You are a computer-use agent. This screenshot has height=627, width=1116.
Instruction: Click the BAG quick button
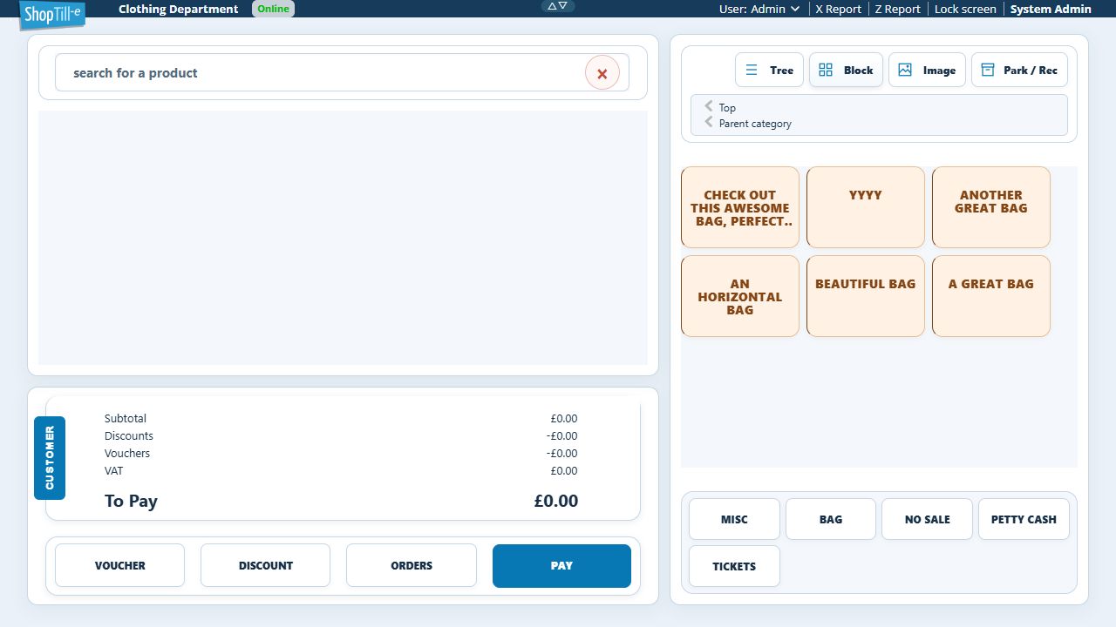(x=831, y=519)
